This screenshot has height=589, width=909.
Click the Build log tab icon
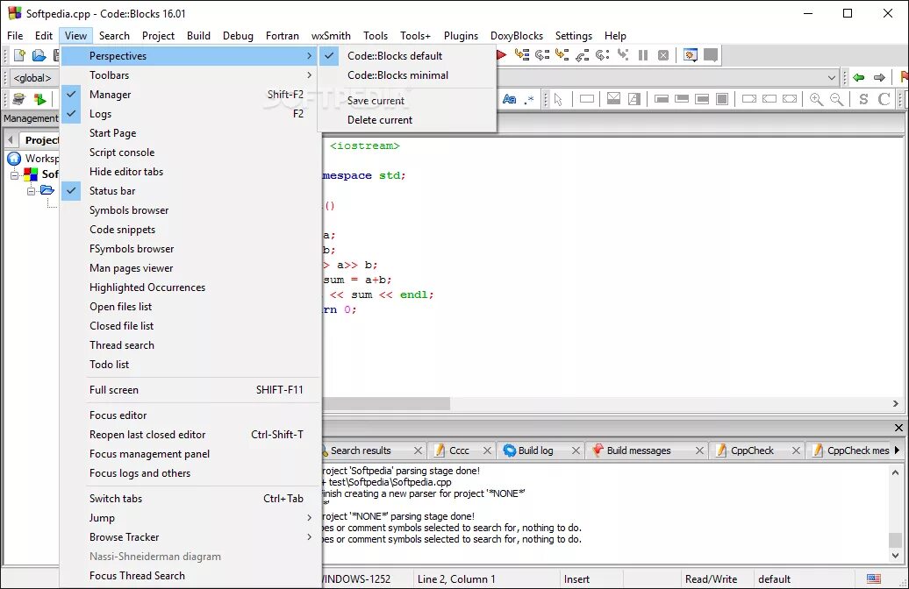pos(510,450)
